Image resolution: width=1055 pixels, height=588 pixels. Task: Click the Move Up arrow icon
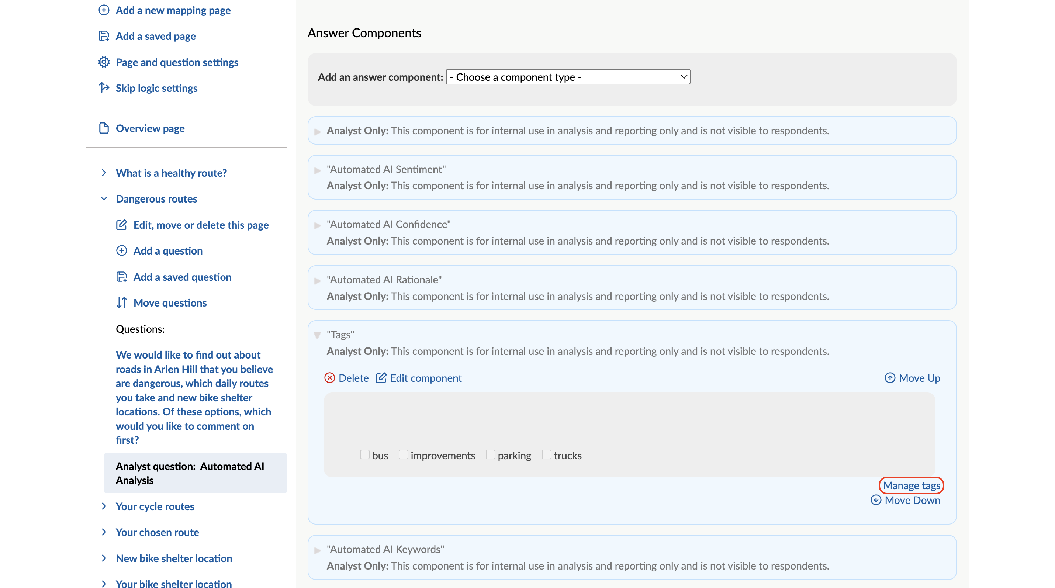889,378
